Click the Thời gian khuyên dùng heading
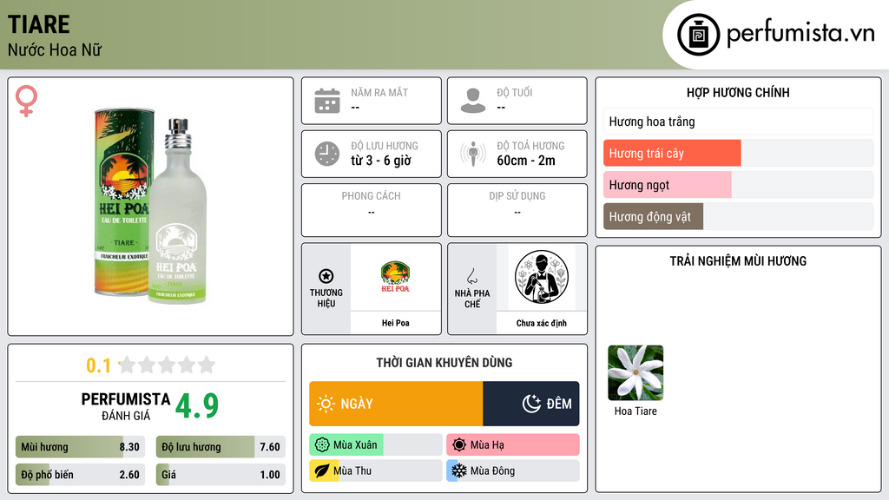This screenshot has width=889, height=500. tap(444, 363)
